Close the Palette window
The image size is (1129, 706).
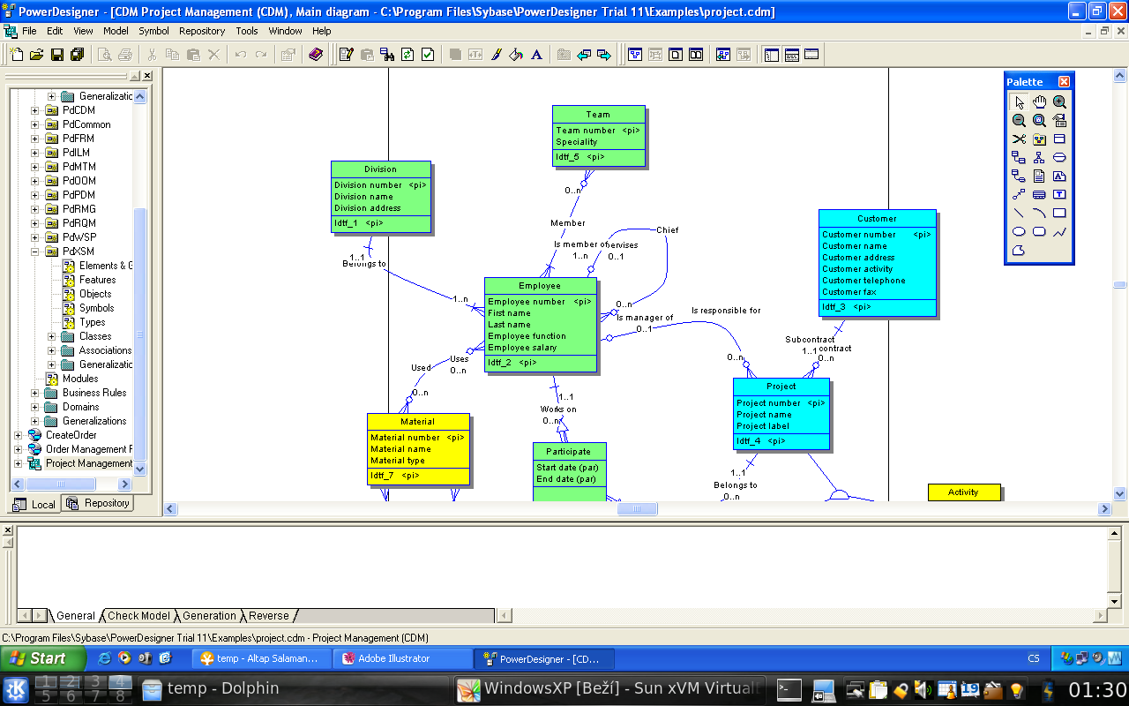click(1064, 82)
